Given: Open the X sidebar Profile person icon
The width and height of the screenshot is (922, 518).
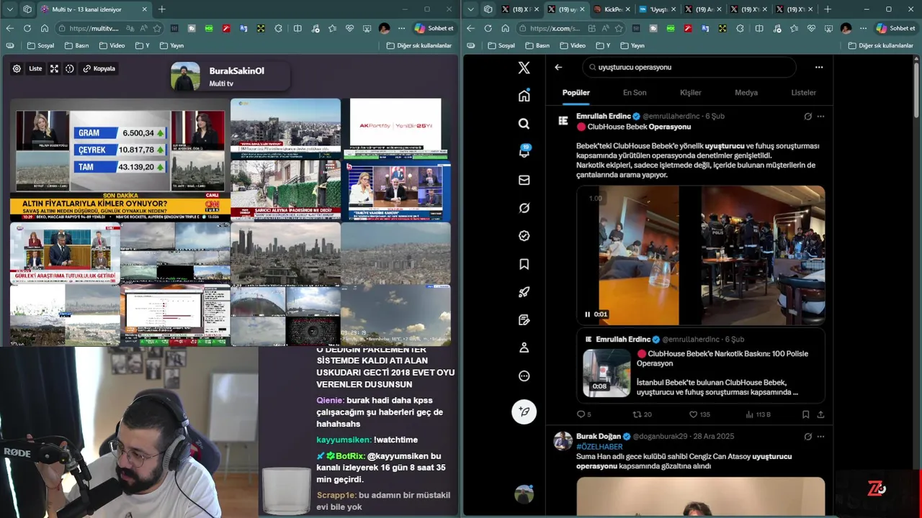Looking at the screenshot, I should click(x=524, y=347).
